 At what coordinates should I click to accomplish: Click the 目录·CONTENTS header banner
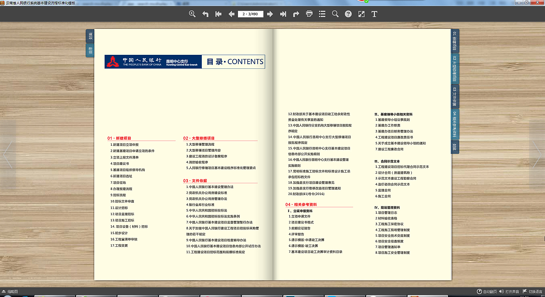pyautogui.click(x=233, y=62)
